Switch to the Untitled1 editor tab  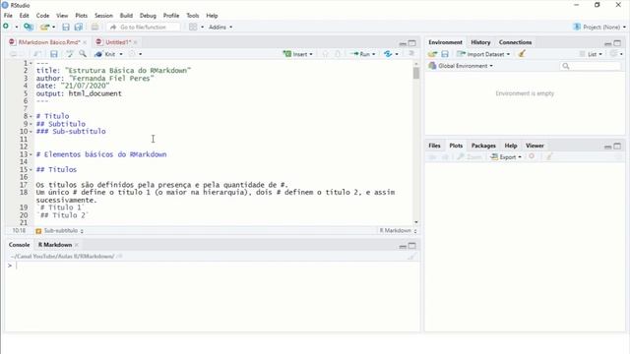(x=118, y=42)
